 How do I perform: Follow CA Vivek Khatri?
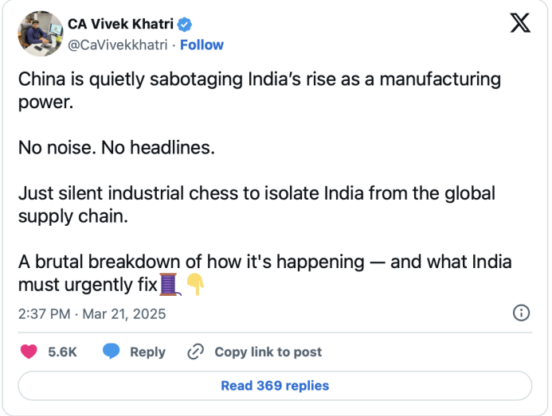coord(201,45)
